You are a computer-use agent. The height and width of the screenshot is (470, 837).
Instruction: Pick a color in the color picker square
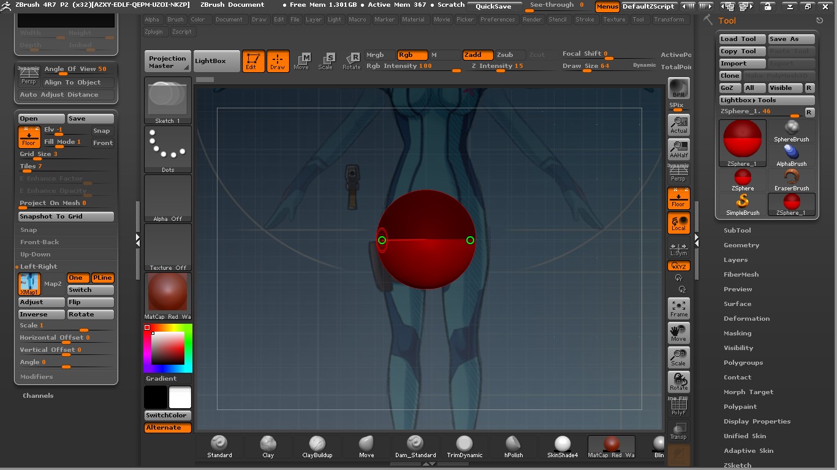pyautogui.click(x=168, y=349)
